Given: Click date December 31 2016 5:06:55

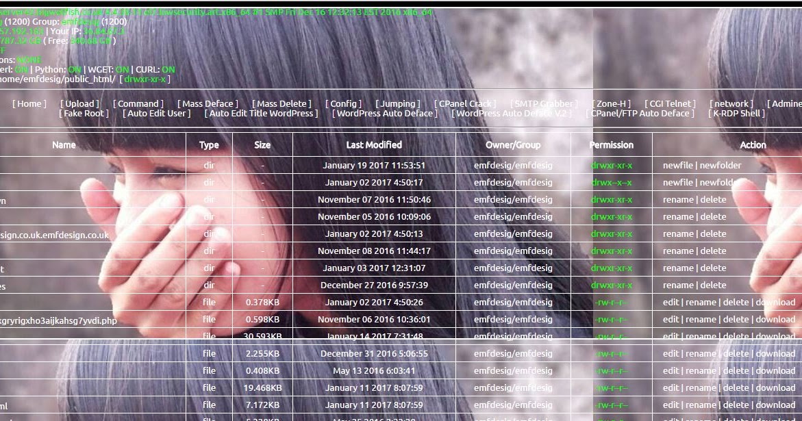Looking at the screenshot, I should tap(374, 353).
